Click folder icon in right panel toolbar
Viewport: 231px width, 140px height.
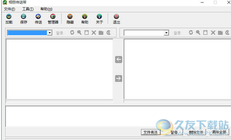click(220, 33)
